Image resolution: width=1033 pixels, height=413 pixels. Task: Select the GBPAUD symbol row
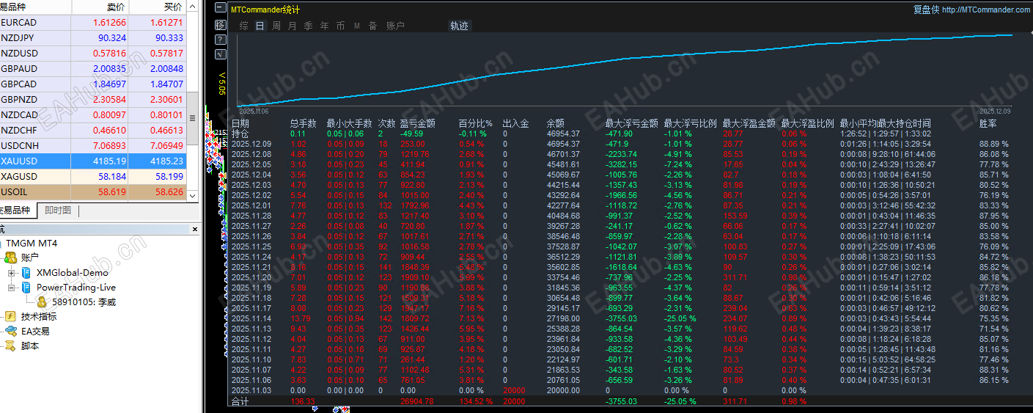[93, 69]
